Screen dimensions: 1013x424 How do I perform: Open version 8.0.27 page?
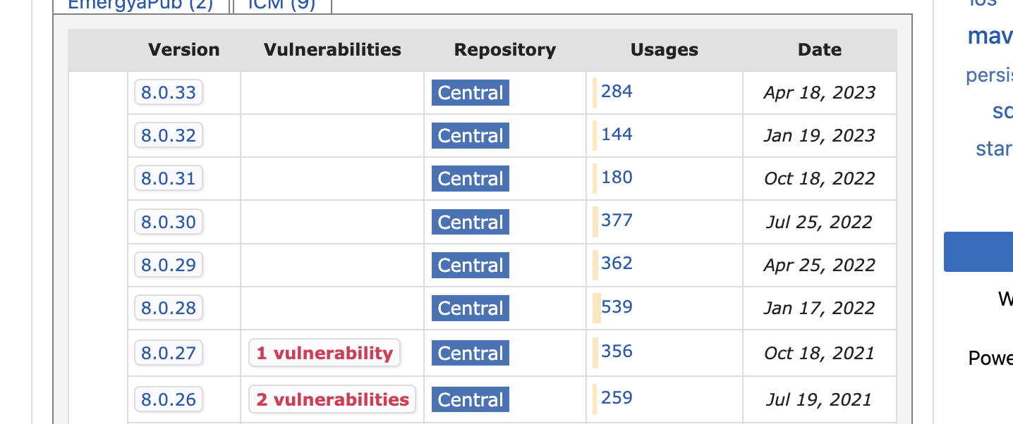(168, 352)
